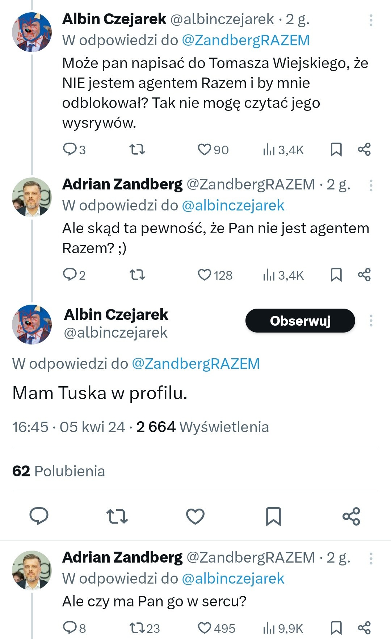The image size is (391, 639).
Task: Retweet the reply with 23 retweets
Action: tap(144, 628)
